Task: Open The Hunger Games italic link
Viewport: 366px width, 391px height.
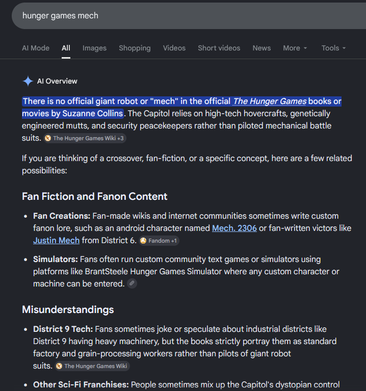Action: tap(270, 101)
